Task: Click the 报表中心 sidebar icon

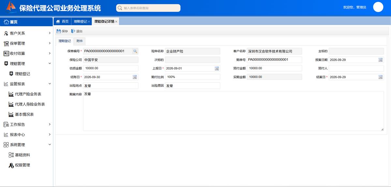Action: [x=6, y=135]
